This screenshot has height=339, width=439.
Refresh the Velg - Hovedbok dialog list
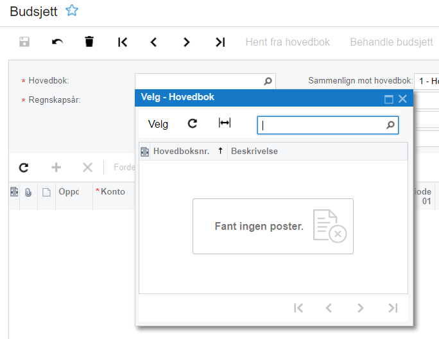pos(193,123)
